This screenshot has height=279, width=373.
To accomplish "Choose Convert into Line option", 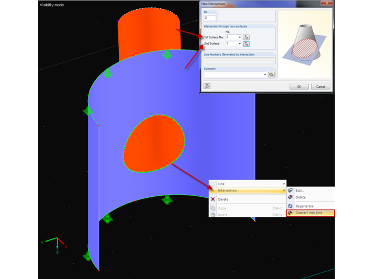I will 311,213.
